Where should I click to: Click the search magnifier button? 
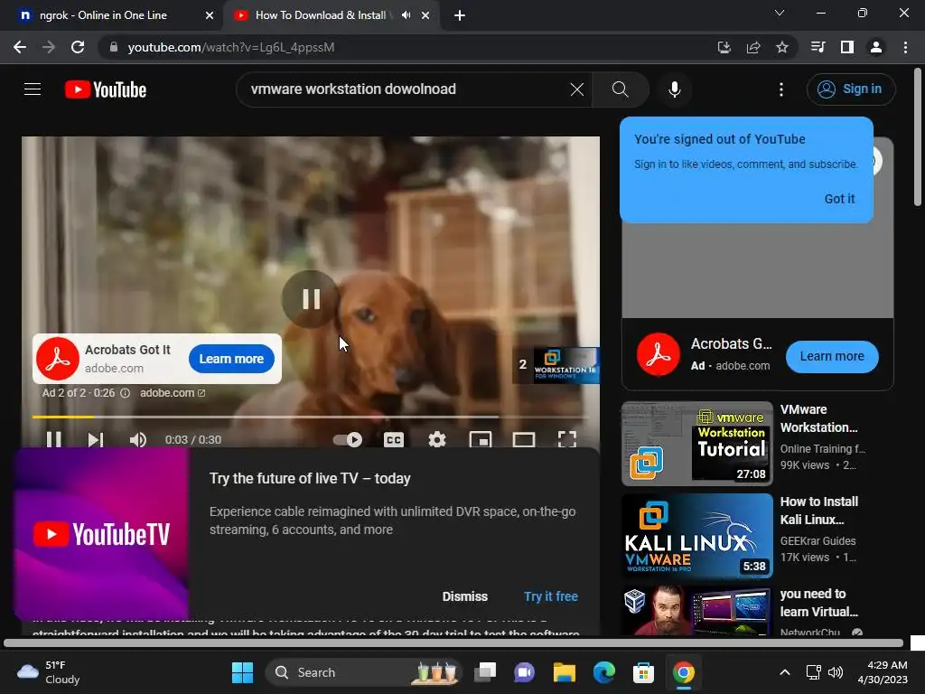[x=620, y=89]
